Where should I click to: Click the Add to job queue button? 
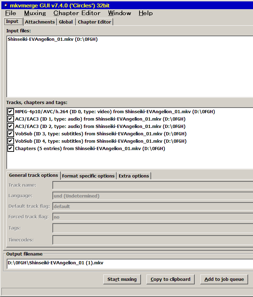[x=224, y=279]
